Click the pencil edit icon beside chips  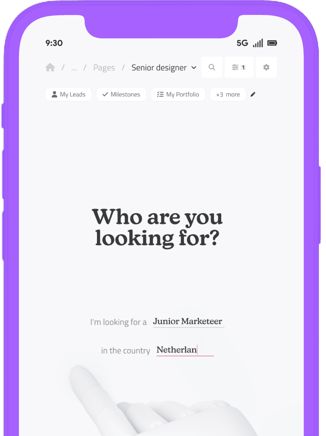click(x=253, y=95)
